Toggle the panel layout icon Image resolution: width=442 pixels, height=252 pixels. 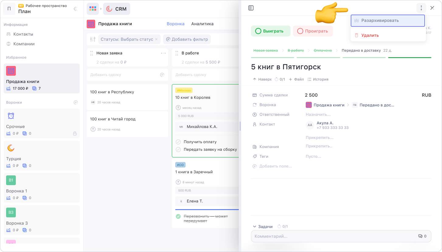(251, 8)
